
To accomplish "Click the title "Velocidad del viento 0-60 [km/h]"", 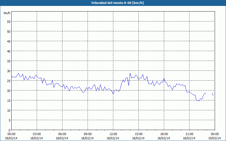I will pyautogui.click(x=118, y=3).
